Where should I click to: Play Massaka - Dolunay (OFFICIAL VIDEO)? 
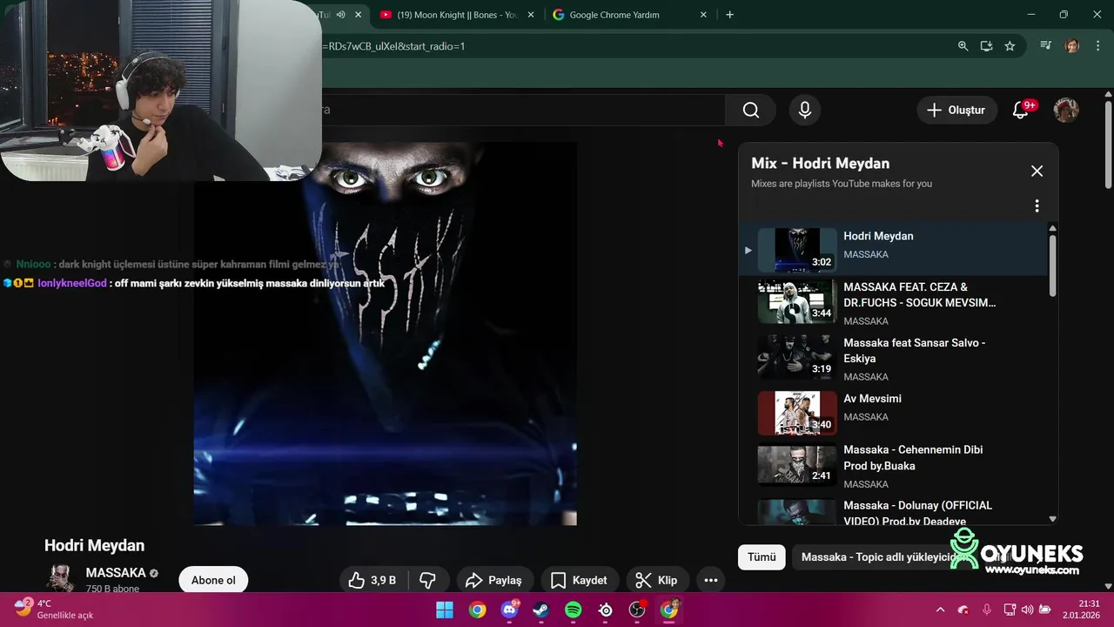[894, 512]
